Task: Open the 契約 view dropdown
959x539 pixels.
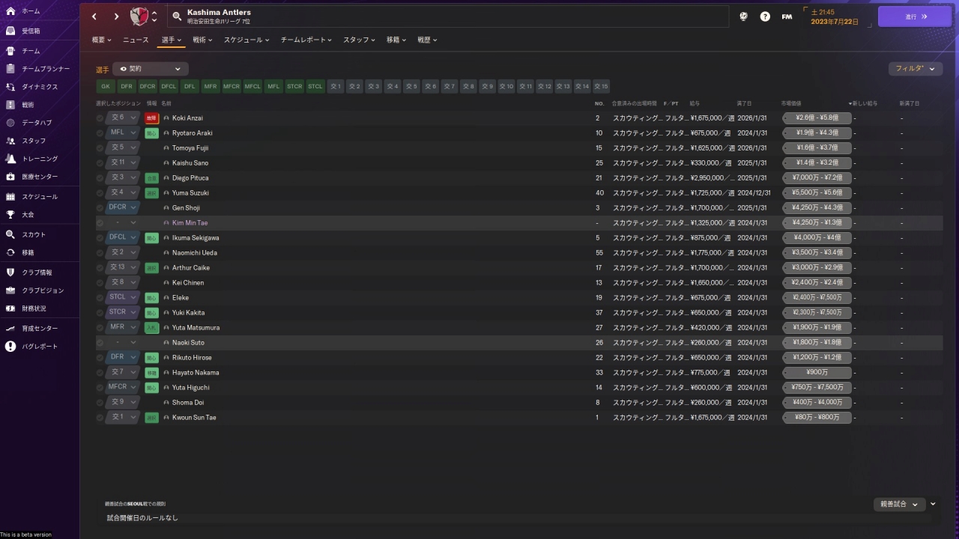Action: coord(150,69)
